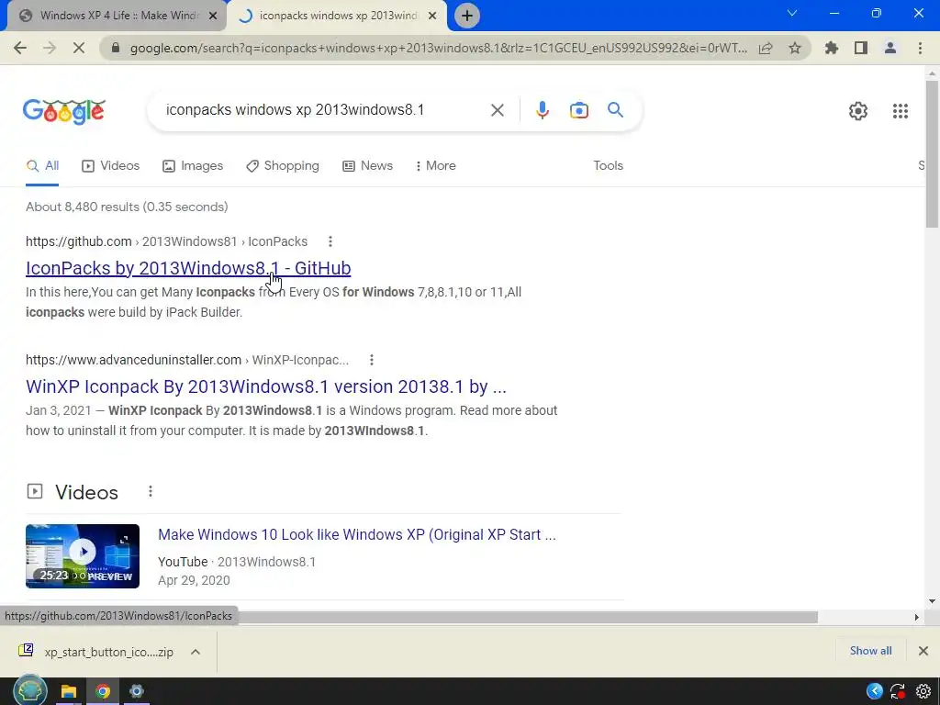Click the Google logo
Image resolution: width=940 pixels, height=705 pixels.
click(64, 111)
